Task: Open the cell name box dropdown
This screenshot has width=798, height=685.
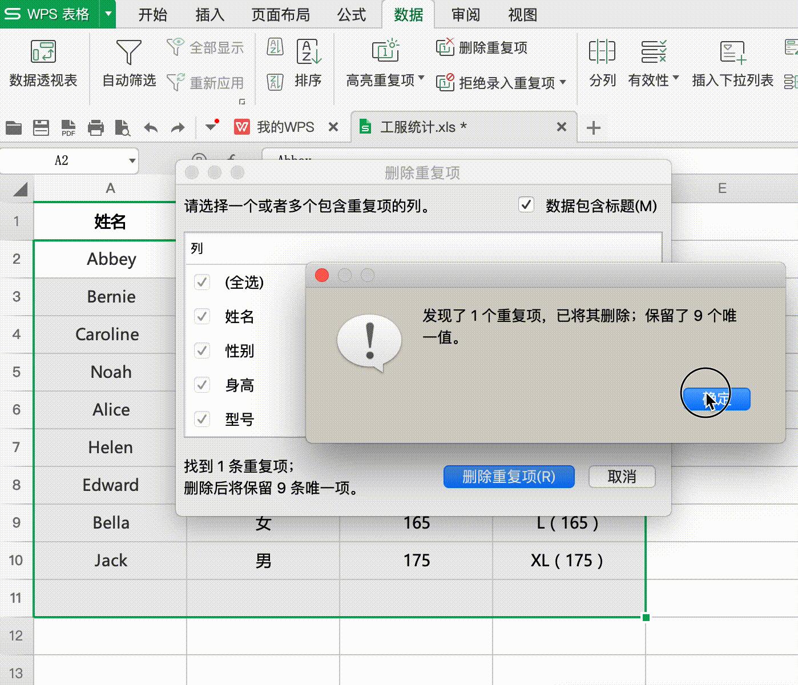Action: [x=132, y=160]
